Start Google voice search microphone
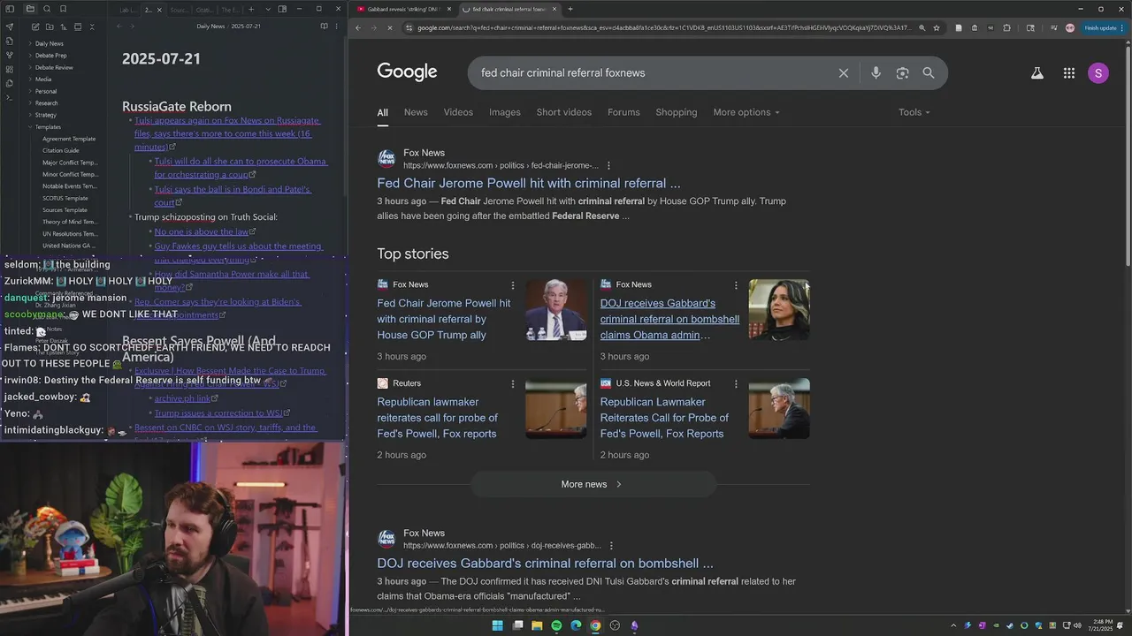This screenshot has height=636, width=1132. click(x=876, y=73)
